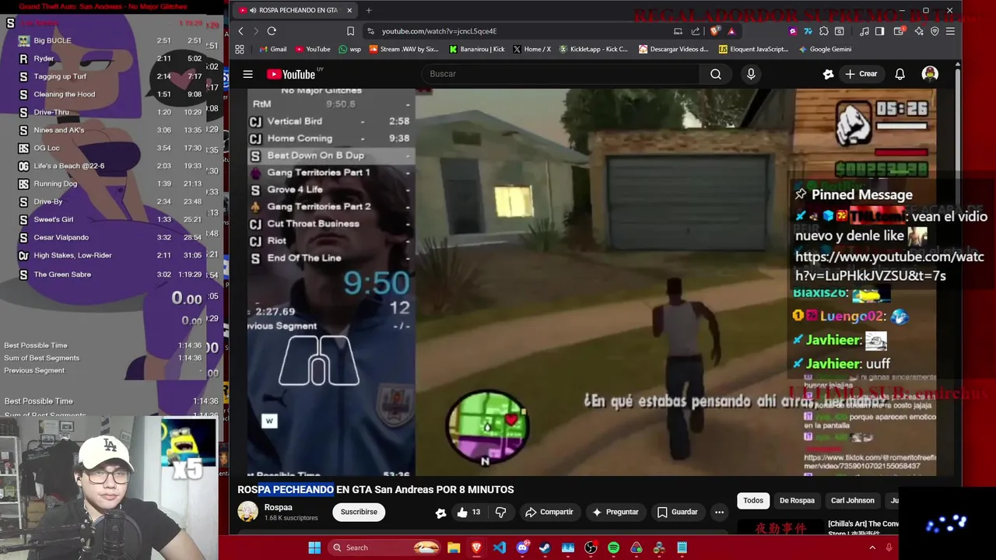The width and height of the screenshot is (996, 560).
Task: Open the browser apps grid in bookmarks bar
Action: pyautogui.click(x=240, y=49)
